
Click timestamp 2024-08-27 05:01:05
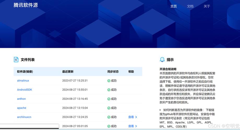tap(75, 126)
